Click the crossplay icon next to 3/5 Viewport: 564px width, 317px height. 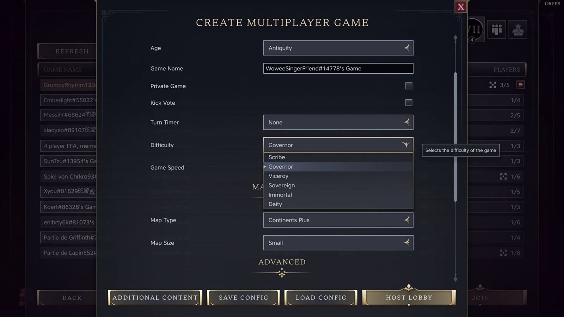coord(493,85)
